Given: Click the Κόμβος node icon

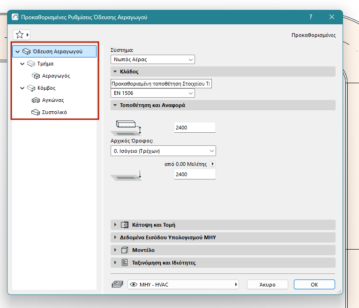Looking at the screenshot, I should click(31, 88).
